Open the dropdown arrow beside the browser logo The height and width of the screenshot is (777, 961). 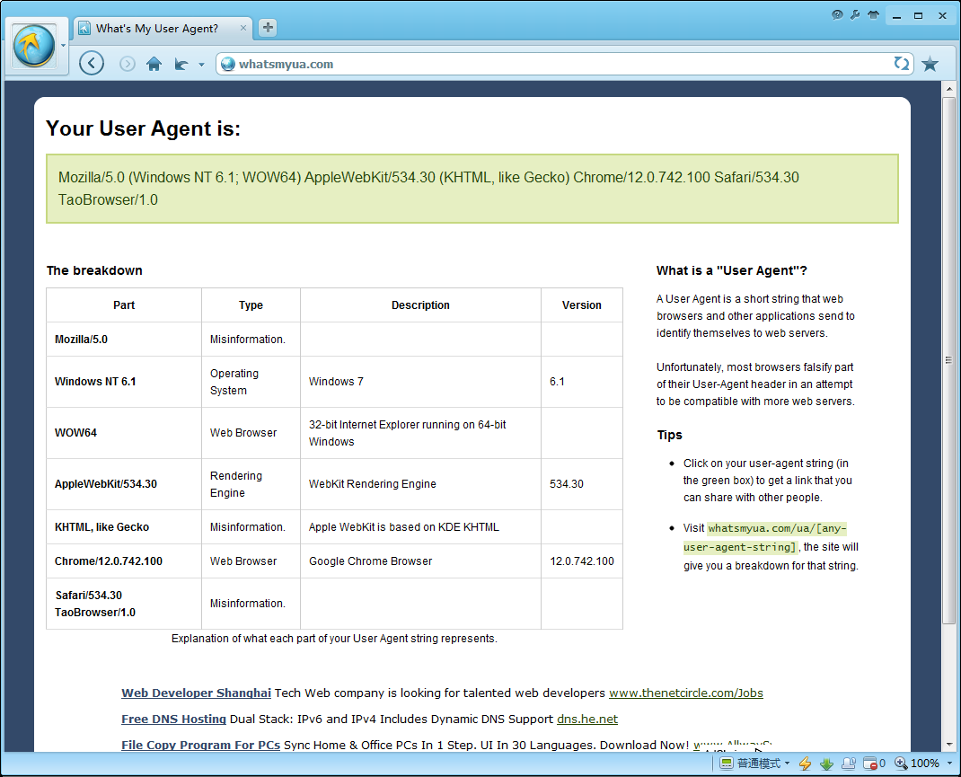tap(63, 45)
